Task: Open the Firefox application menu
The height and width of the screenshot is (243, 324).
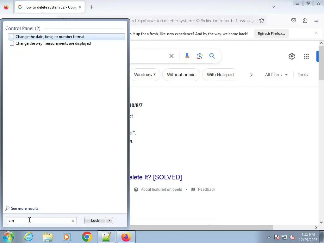Action: click(316, 20)
